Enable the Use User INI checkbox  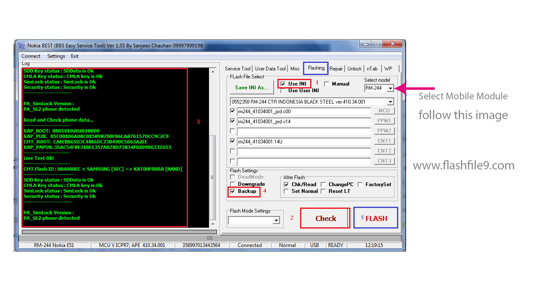(x=283, y=91)
